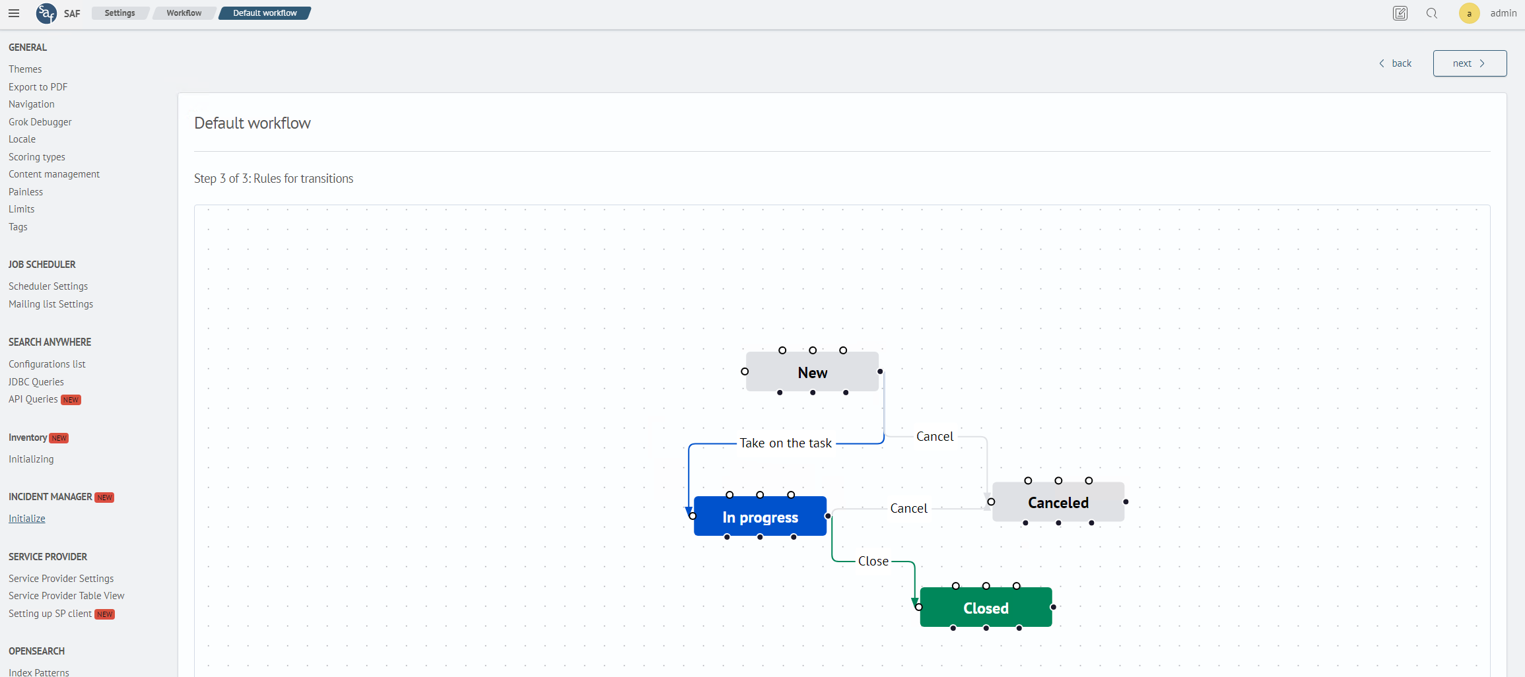Open Setting up SP client
The image size is (1525, 677).
click(50, 614)
